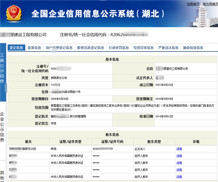Click the building image in the header
The image size is (218, 182).
[x=203, y=15]
